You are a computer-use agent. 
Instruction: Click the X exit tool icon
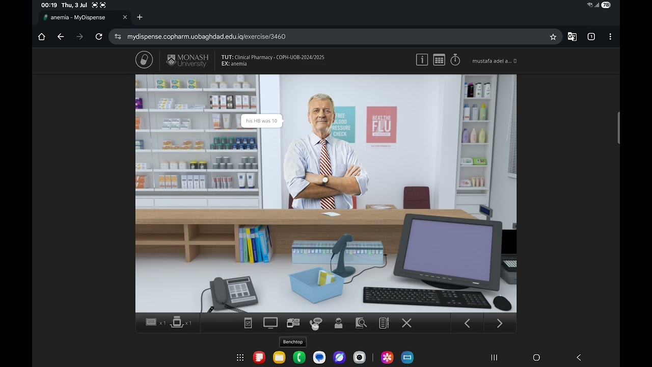click(x=406, y=323)
